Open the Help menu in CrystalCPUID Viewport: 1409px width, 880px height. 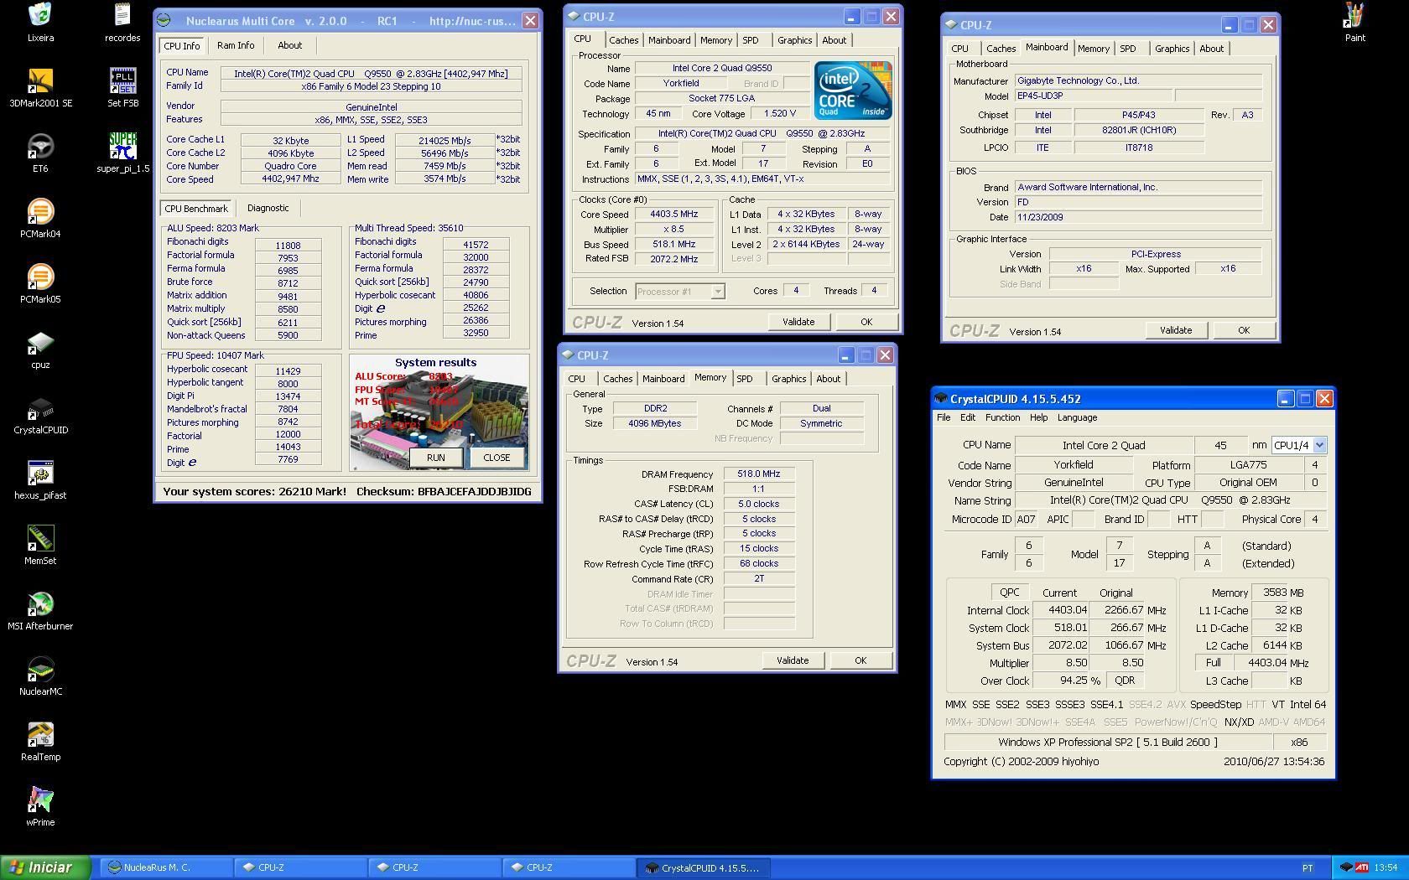pyautogui.click(x=1038, y=417)
